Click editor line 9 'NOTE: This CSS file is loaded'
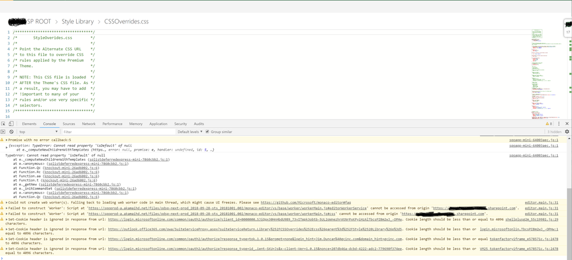 (x=53, y=77)
